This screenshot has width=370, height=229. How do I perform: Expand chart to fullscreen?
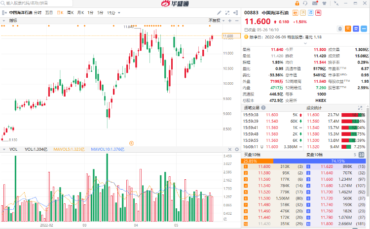tap(227, 13)
